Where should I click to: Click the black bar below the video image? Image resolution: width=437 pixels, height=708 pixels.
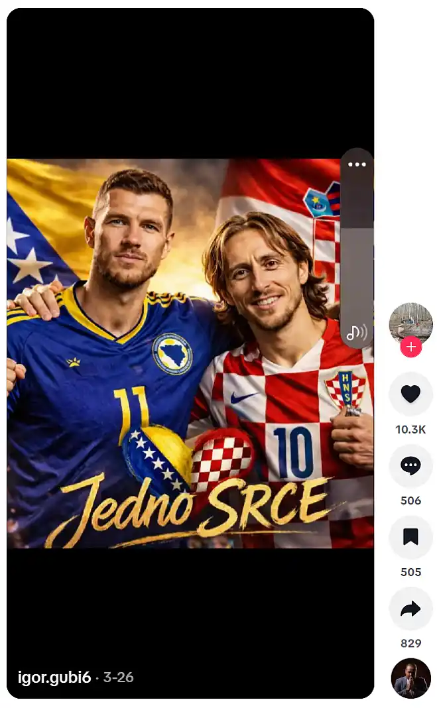[190, 605]
